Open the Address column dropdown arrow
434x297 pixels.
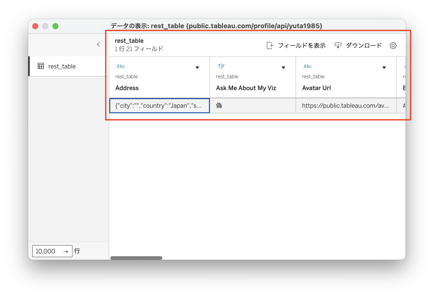(x=197, y=67)
